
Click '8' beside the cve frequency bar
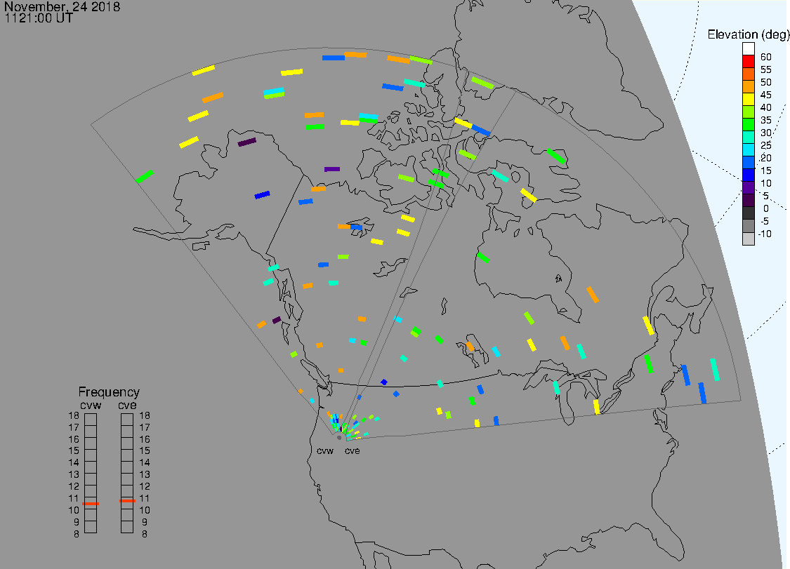point(145,534)
